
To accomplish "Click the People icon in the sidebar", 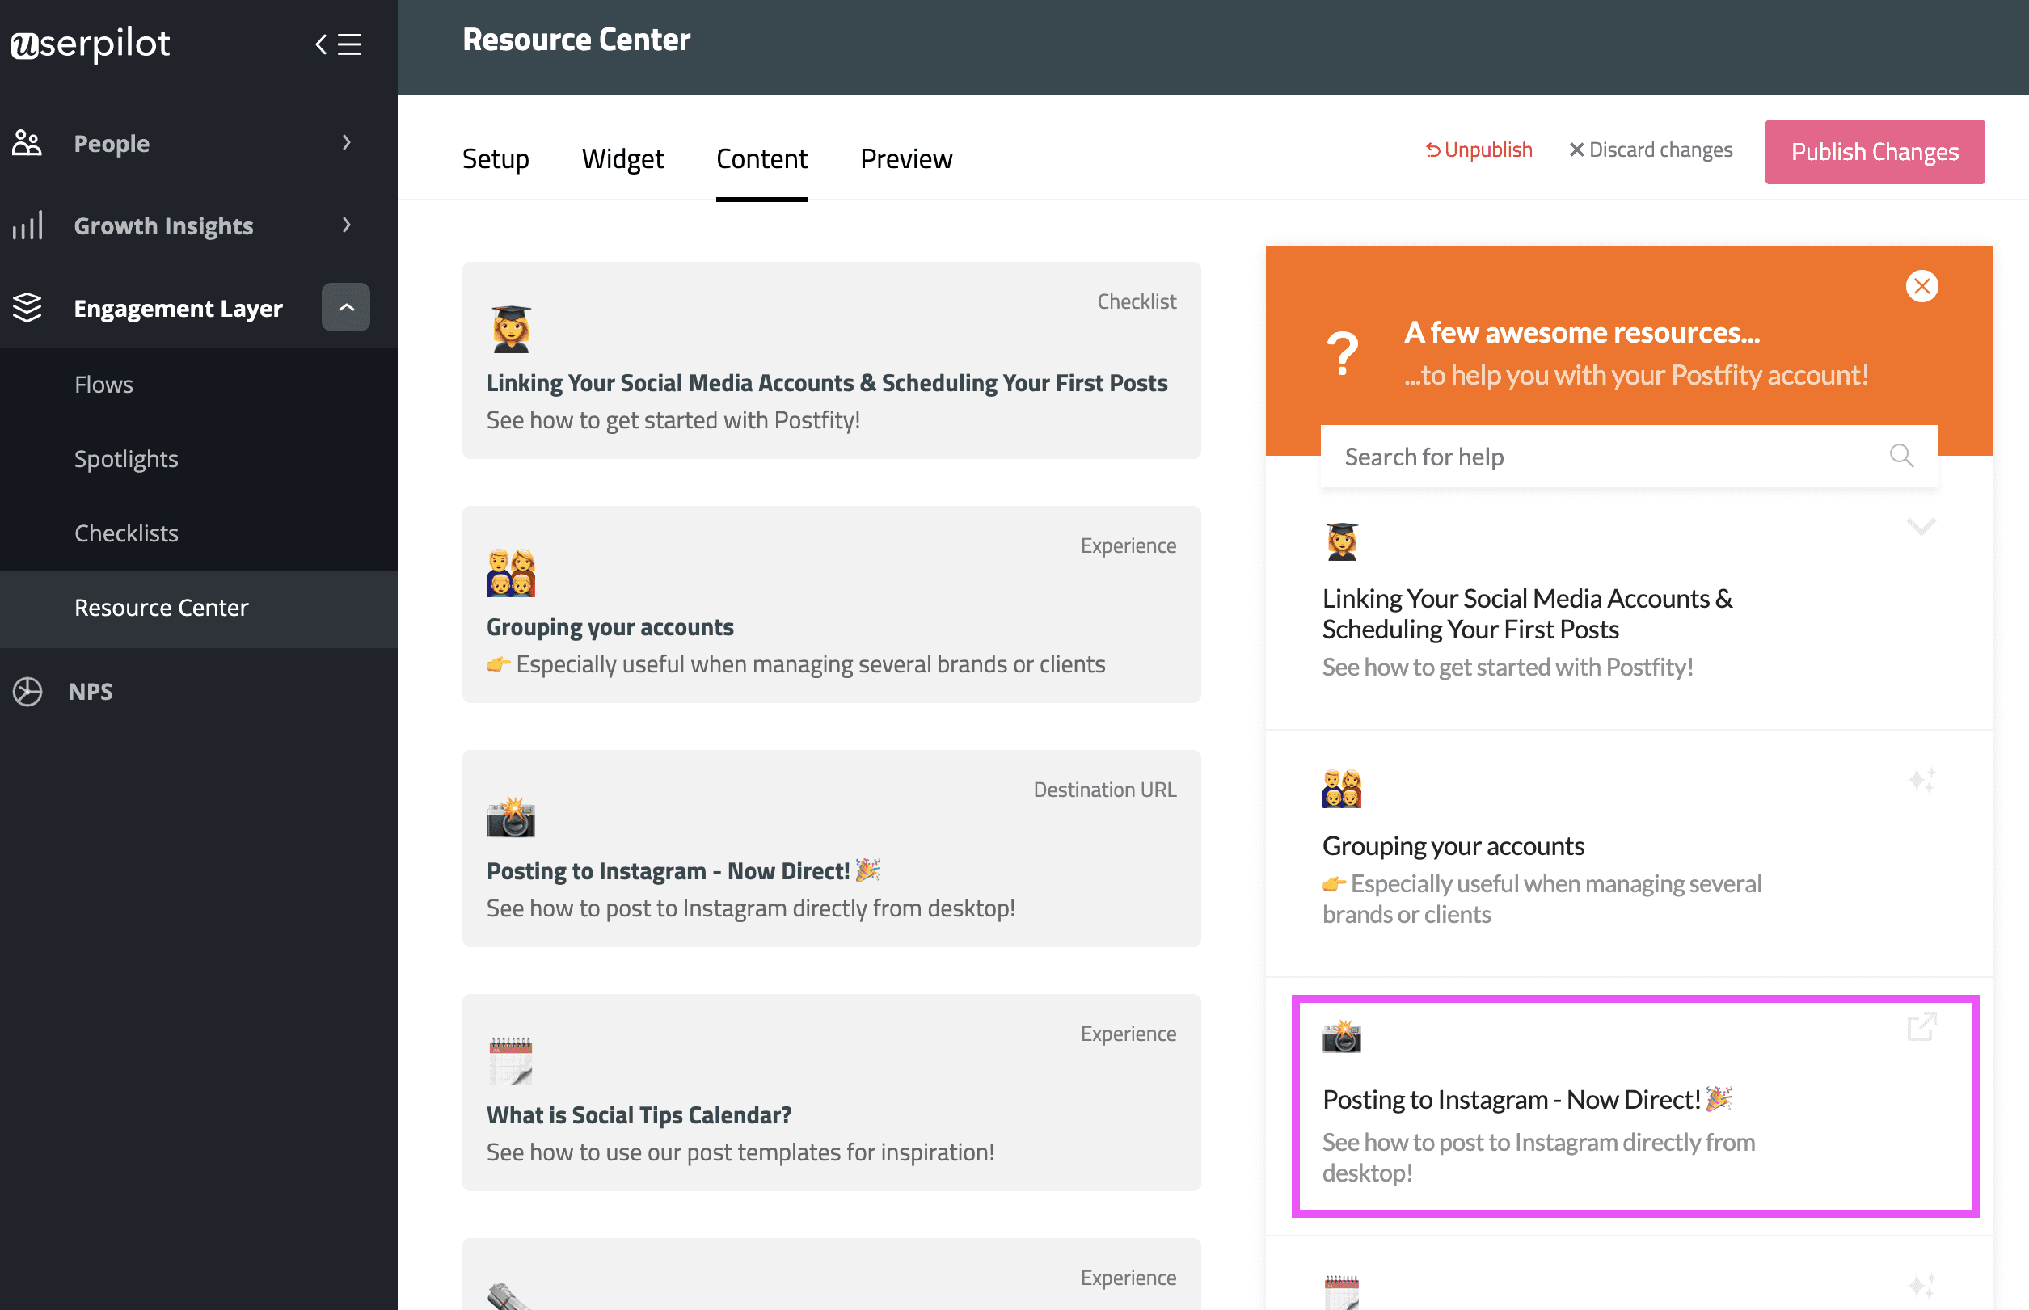I will coord(27,143).
